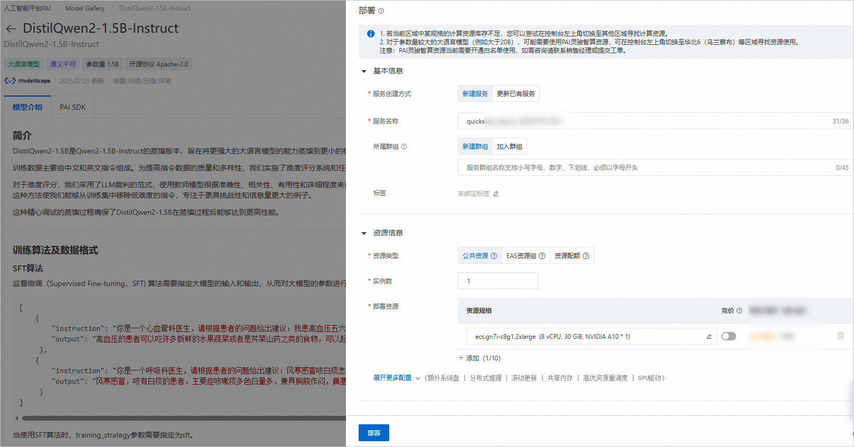Click the plus icon beside 添加 (1/10)

[x=461, y=358]
